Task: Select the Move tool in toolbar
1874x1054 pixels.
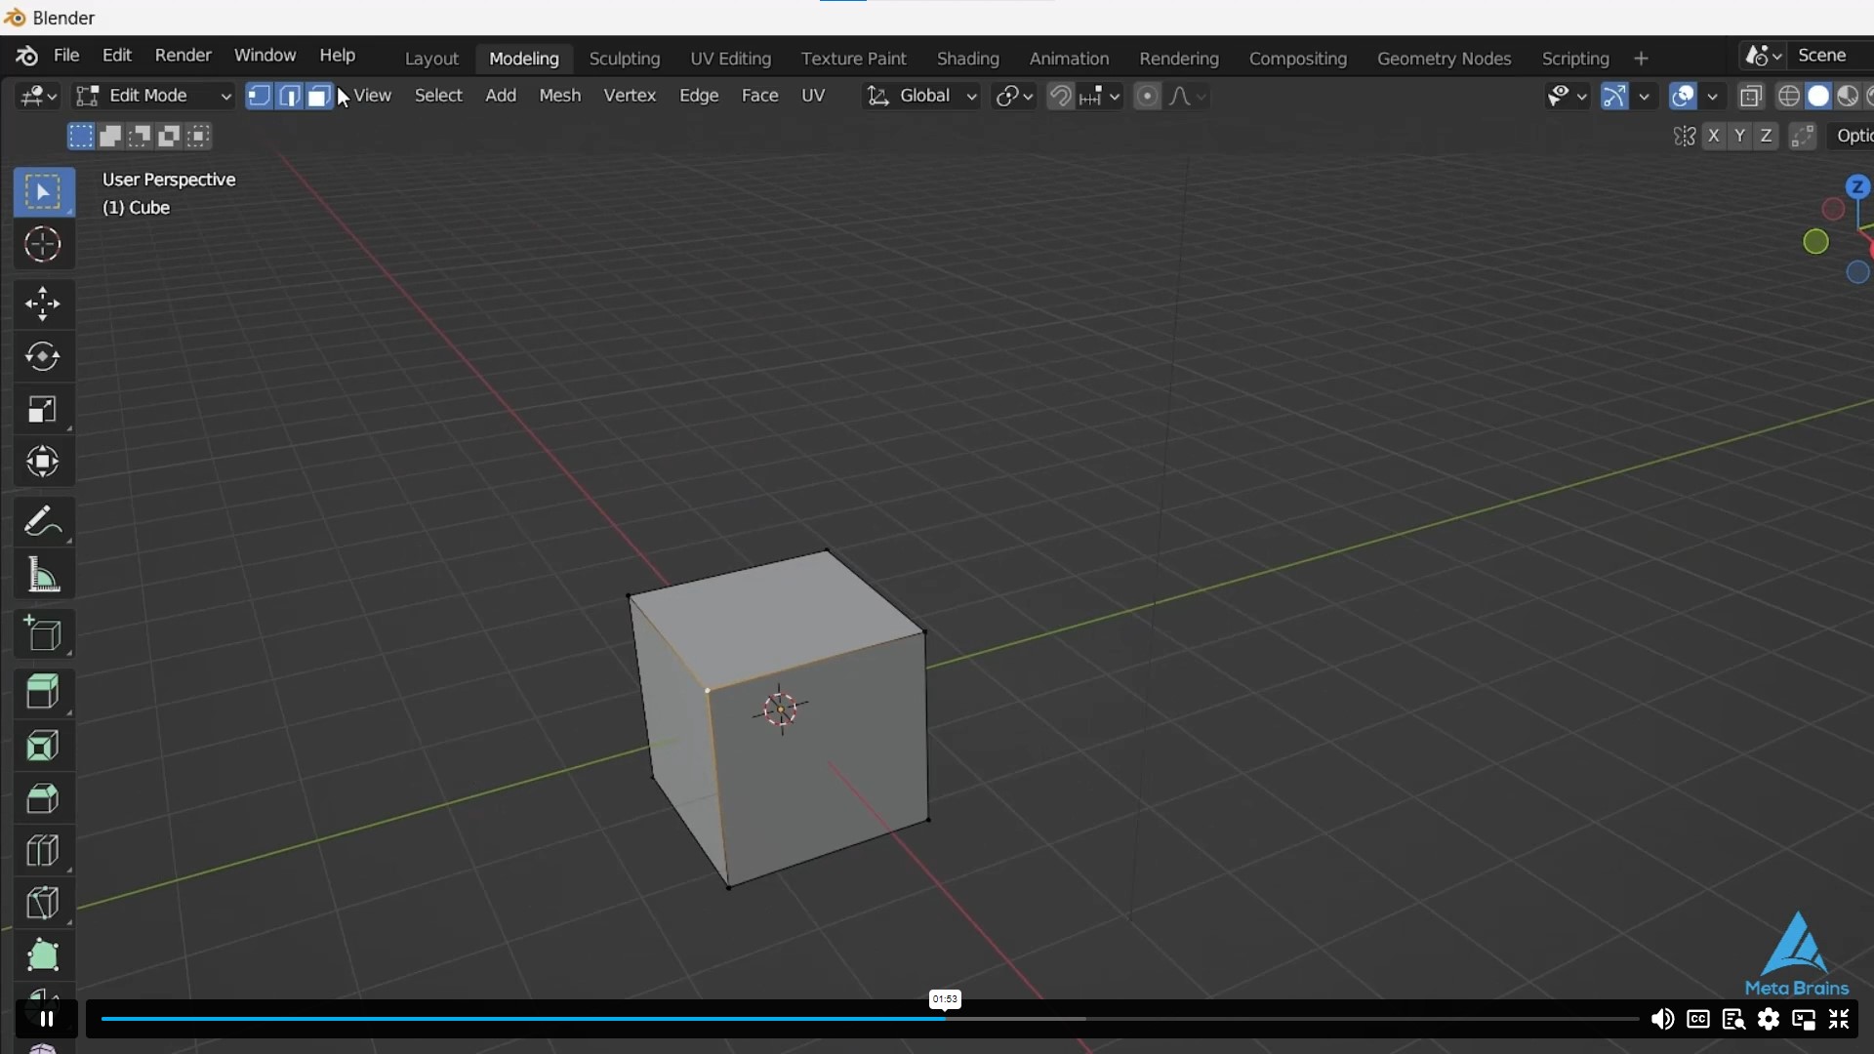Action: (x=41, y=302)
